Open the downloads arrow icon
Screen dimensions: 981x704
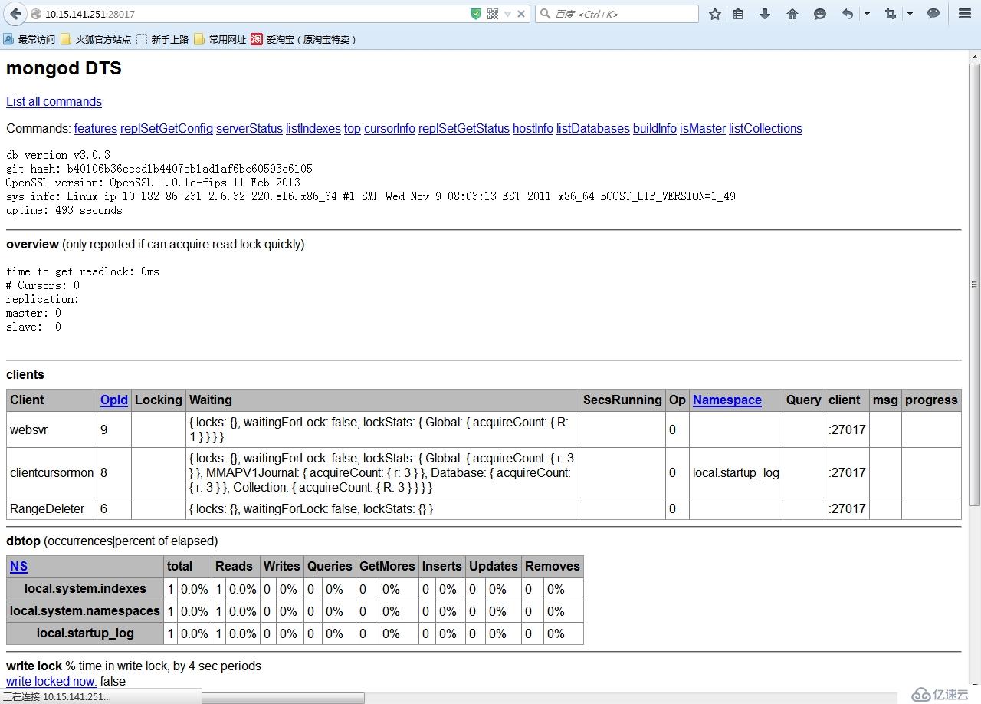click(x=765, y=14)
